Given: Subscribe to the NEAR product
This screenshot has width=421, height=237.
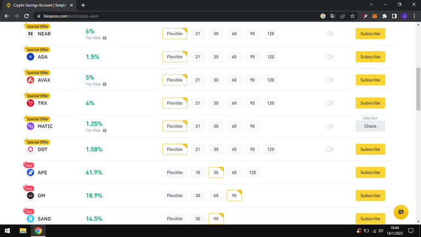Looking at the screenshot, I should coord(370,34).
